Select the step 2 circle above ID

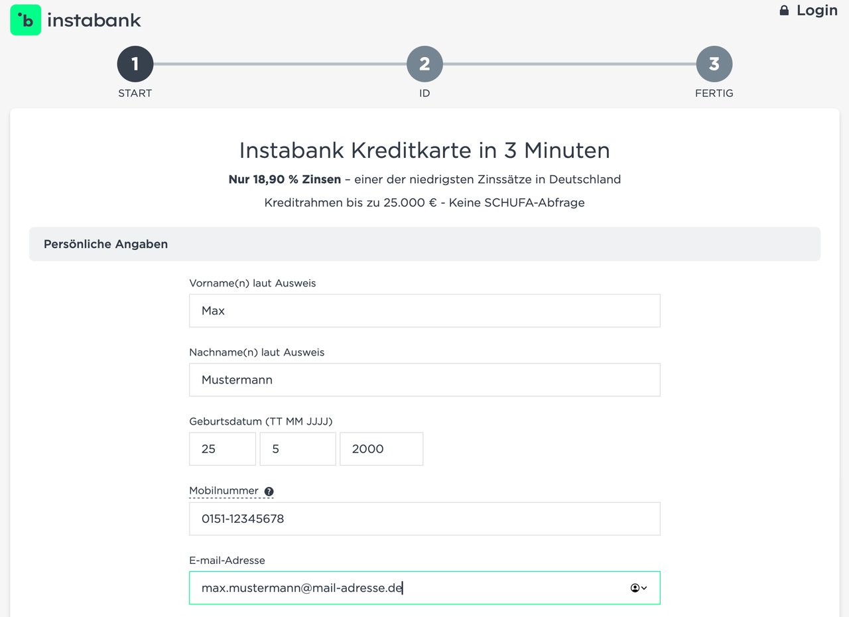click(x=424, y=64)
